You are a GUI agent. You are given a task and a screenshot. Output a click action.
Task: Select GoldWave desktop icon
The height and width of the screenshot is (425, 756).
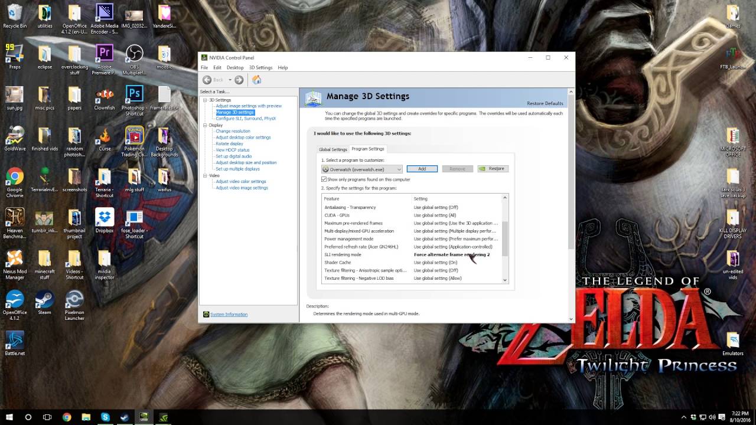[15, 139]
